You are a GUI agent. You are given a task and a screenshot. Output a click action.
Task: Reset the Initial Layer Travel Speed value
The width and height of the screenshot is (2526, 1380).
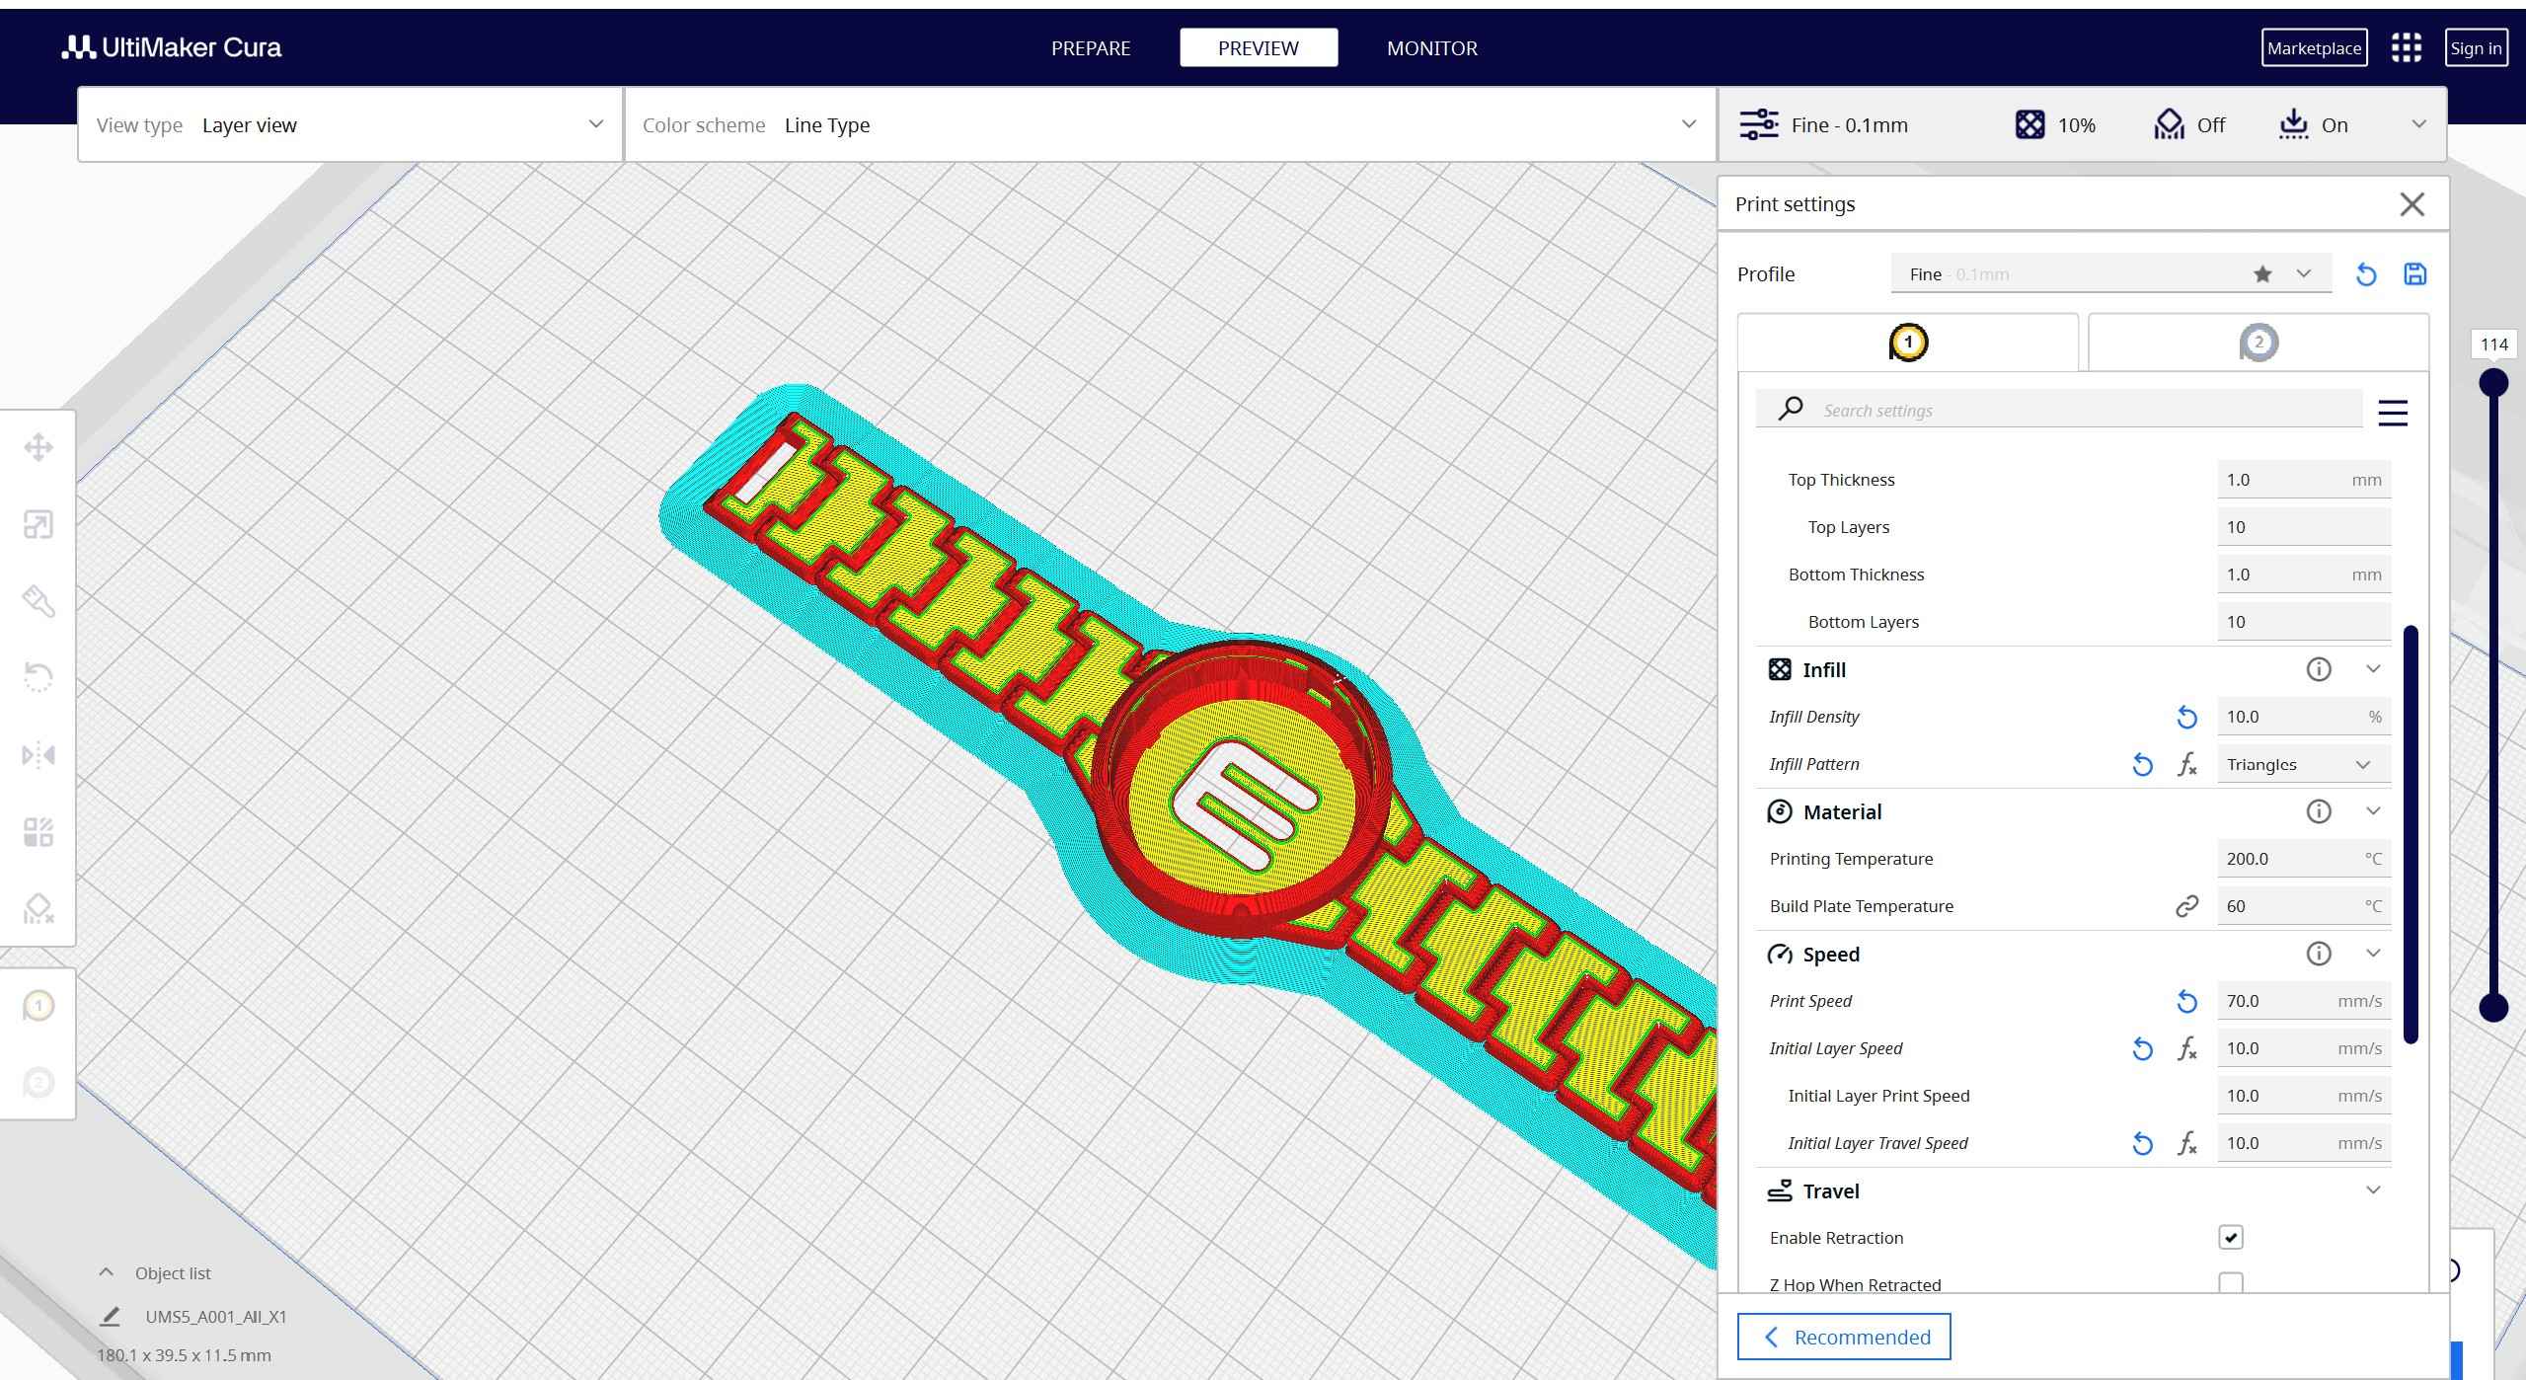pos(2142,1144)
